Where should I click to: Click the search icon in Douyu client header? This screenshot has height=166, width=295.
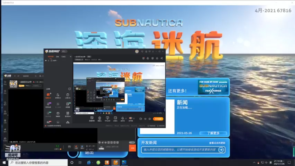35,76
